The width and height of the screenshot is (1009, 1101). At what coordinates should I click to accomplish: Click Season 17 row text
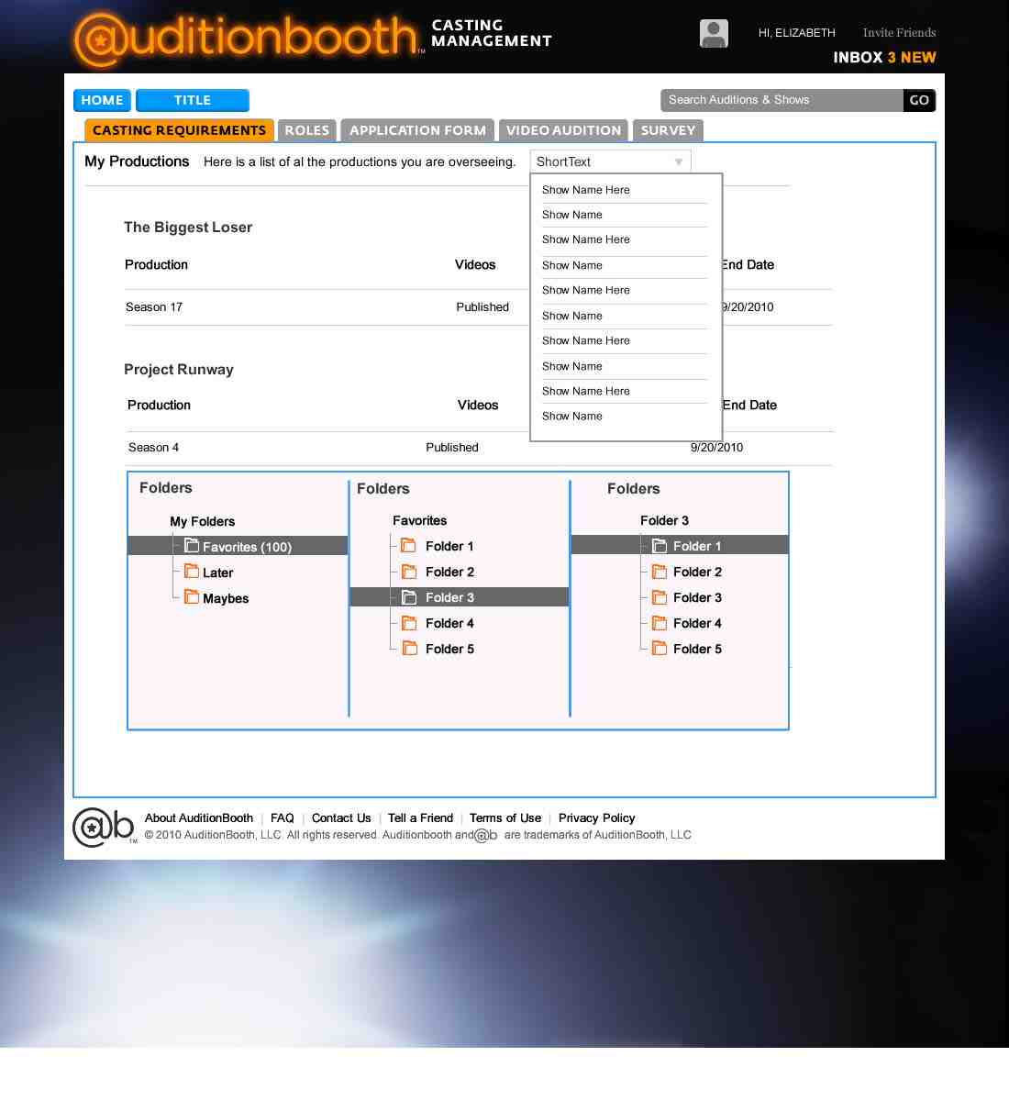click(154, 306)
